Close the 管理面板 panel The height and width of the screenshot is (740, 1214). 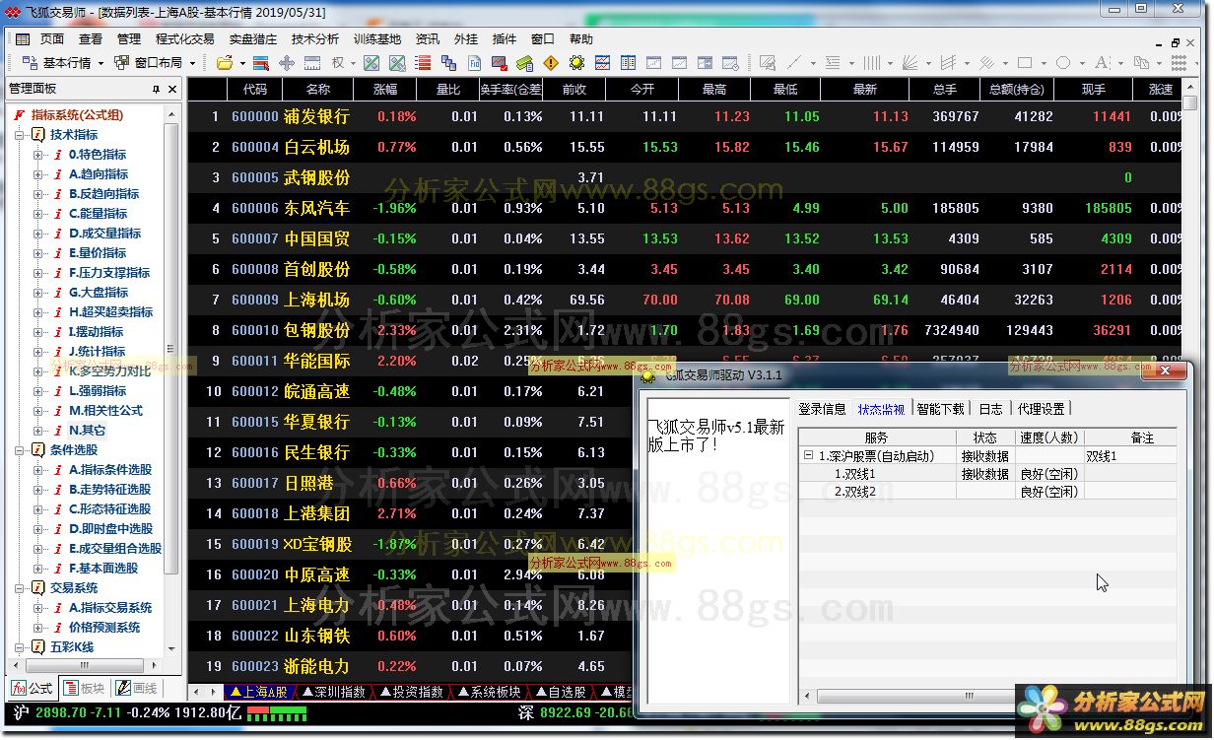172,89
